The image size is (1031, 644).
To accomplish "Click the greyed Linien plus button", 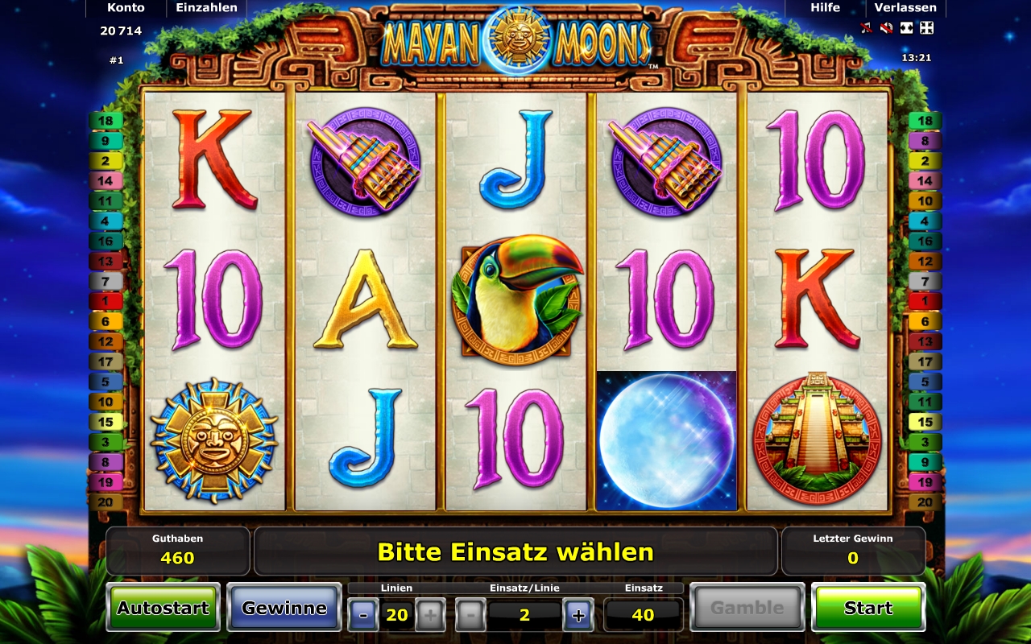I will point(430,616).
